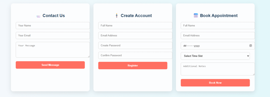Select the Create Account Full Name field
The image size is (270, 97).
pyautogui.click(x=135, y=25)
